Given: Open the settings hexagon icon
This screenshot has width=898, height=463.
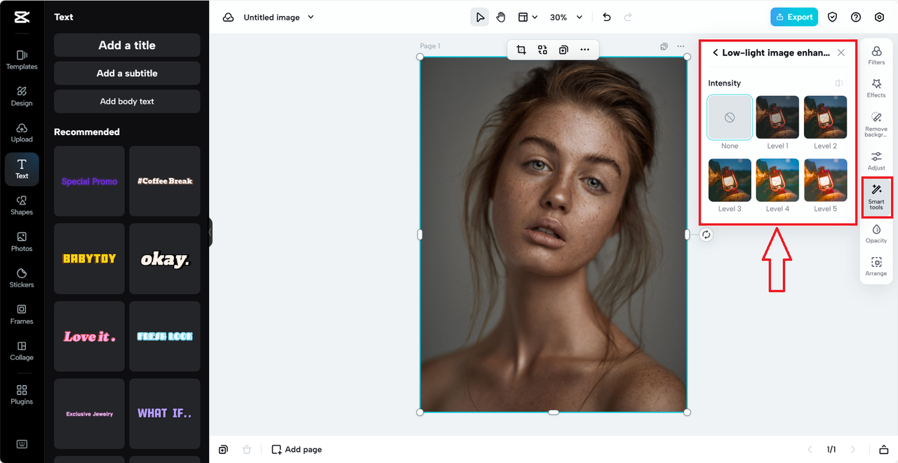Looking at the screenshot, I should [879, 18].
